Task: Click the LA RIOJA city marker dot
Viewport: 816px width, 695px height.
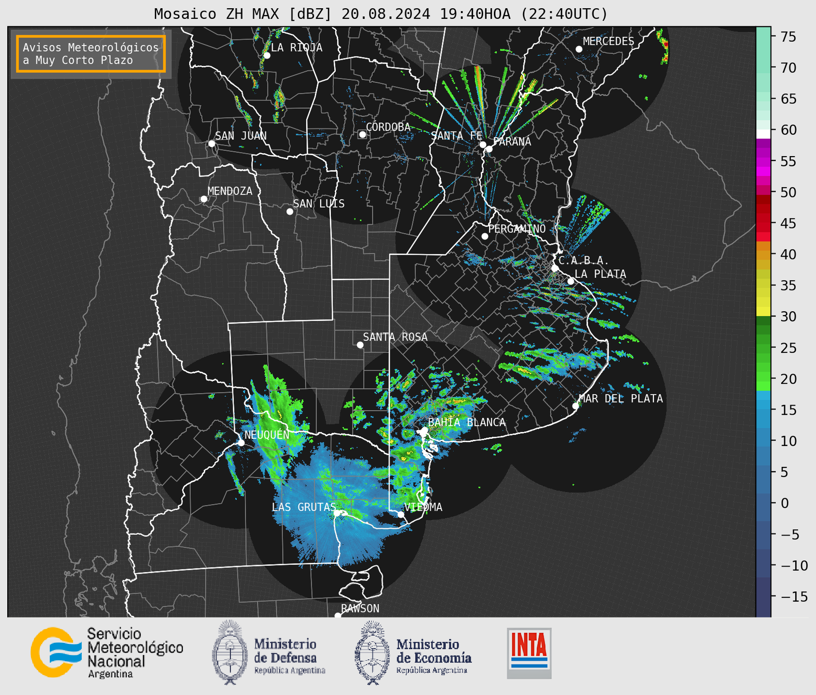Action: (x=267, y=56)
